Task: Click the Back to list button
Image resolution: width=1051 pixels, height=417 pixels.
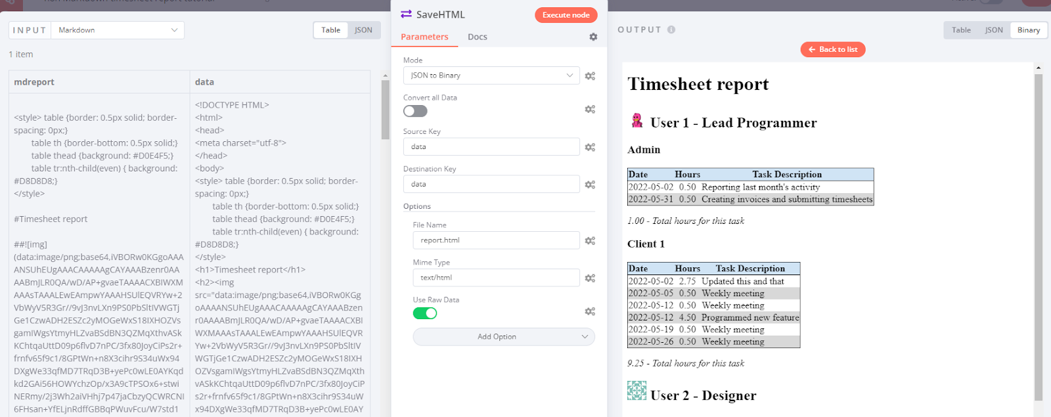Action: click(833, 49)
